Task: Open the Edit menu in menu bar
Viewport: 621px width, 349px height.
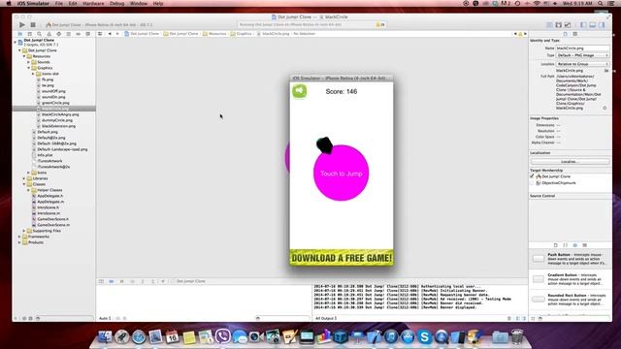Action: click(x=73, y=4)
